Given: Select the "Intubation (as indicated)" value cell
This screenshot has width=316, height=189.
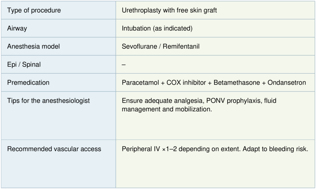Looking at the screenshot, I should [x=157, y=28].
